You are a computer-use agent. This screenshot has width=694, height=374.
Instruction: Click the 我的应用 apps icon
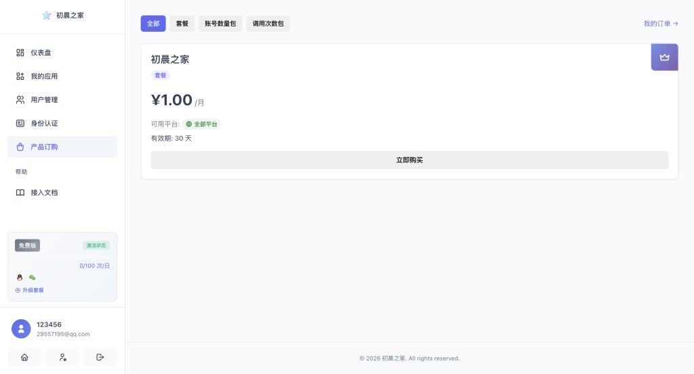tap(20, 76)
